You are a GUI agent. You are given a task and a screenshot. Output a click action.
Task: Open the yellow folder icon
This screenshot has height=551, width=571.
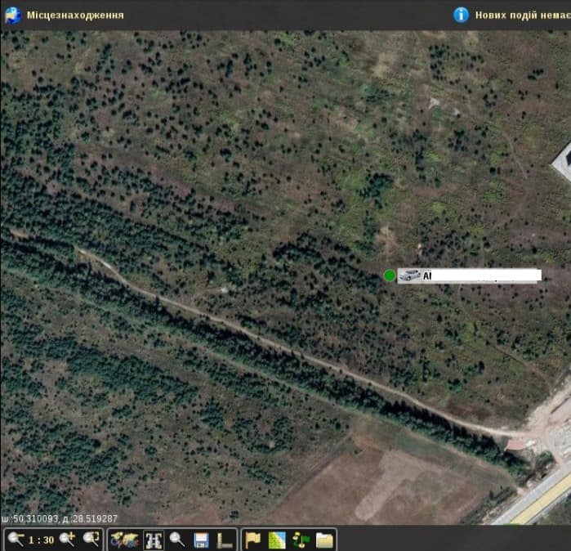pyautogui.click(x=325, y=540)
